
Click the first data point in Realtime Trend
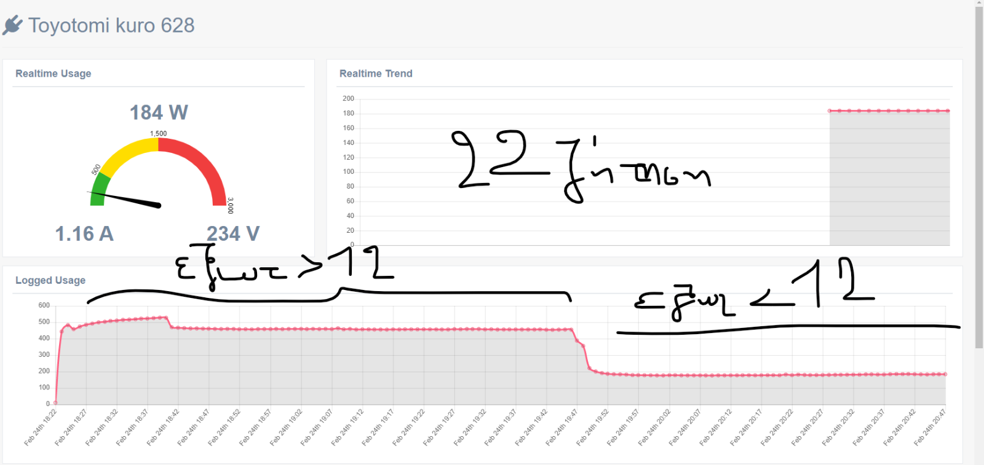pos(830,111)
